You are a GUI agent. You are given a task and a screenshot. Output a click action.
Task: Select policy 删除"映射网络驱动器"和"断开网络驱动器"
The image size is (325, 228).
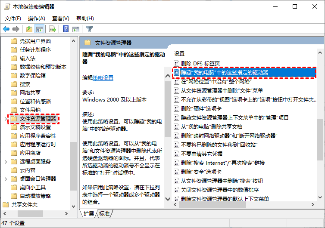coord(229,136)
